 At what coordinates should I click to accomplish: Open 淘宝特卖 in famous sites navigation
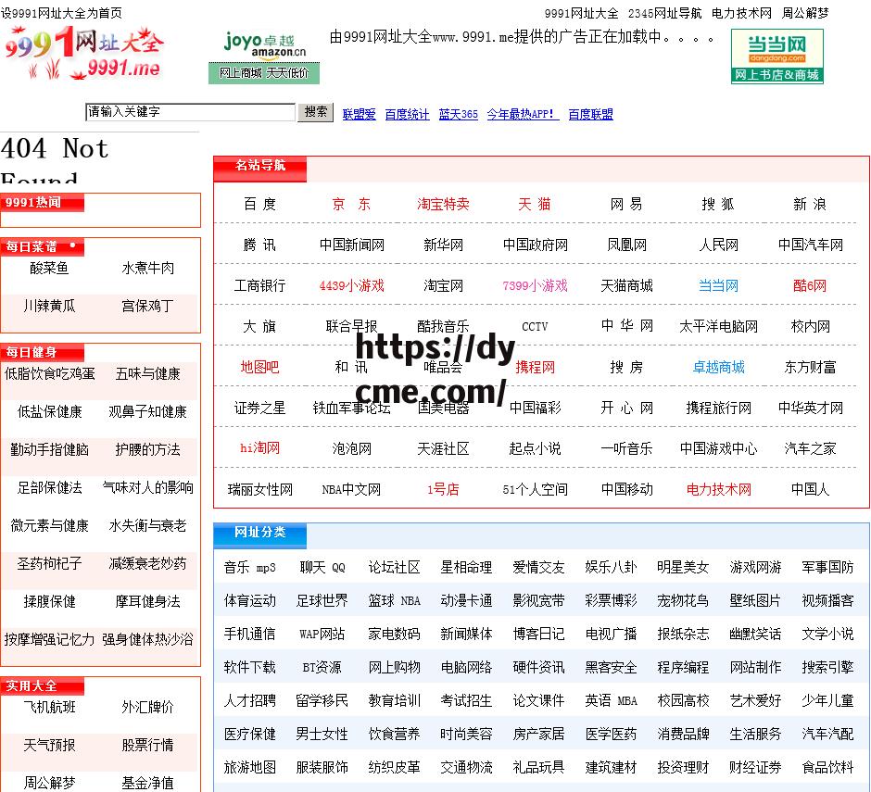click(x=443, y=204)
